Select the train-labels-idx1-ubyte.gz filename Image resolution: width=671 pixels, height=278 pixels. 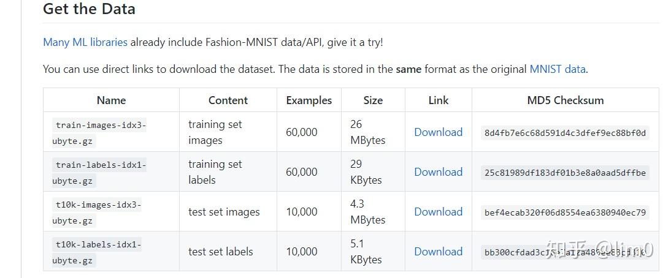point(100,172)
